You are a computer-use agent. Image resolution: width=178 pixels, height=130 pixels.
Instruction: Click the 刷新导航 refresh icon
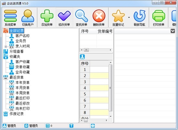tap(139, 16)
